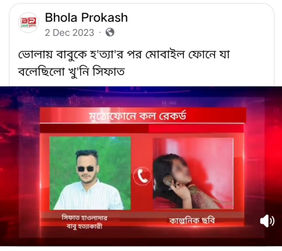Click the post line বলেছিলো খু'নি সিফাত
Image resolution: width=282 pixels, height=251 pixels.
71,72
